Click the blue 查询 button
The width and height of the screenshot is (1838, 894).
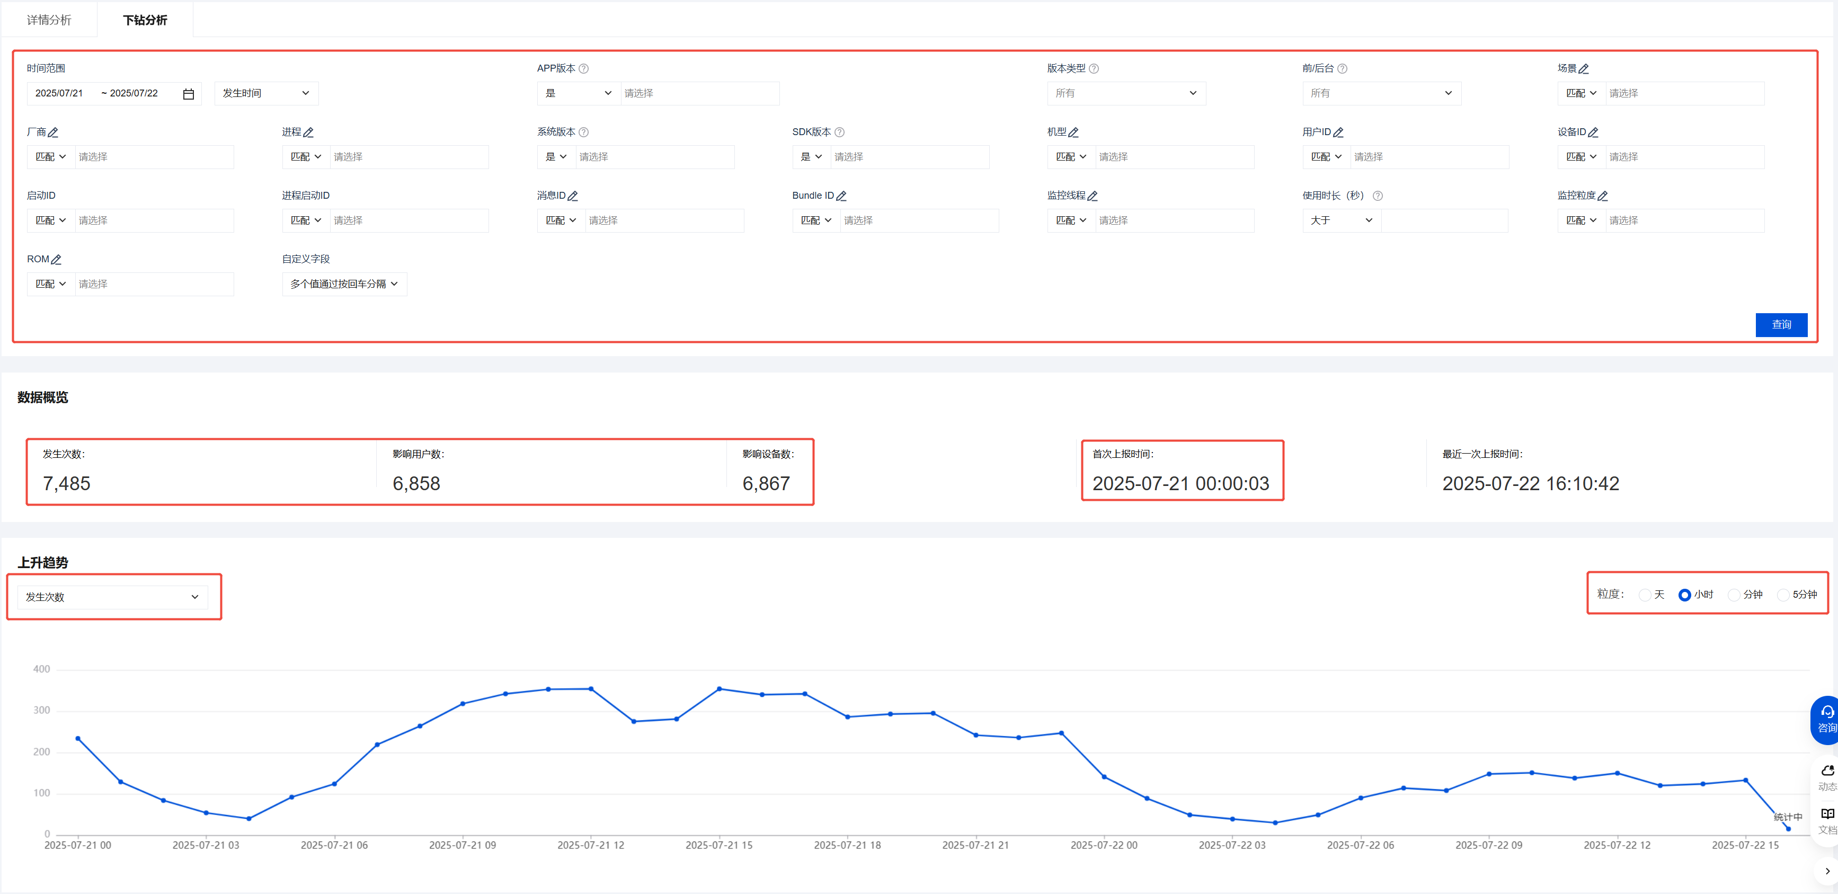1781,325
